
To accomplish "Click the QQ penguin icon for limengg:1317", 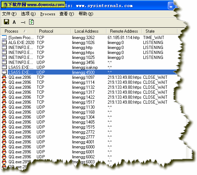I will [4, 92].
